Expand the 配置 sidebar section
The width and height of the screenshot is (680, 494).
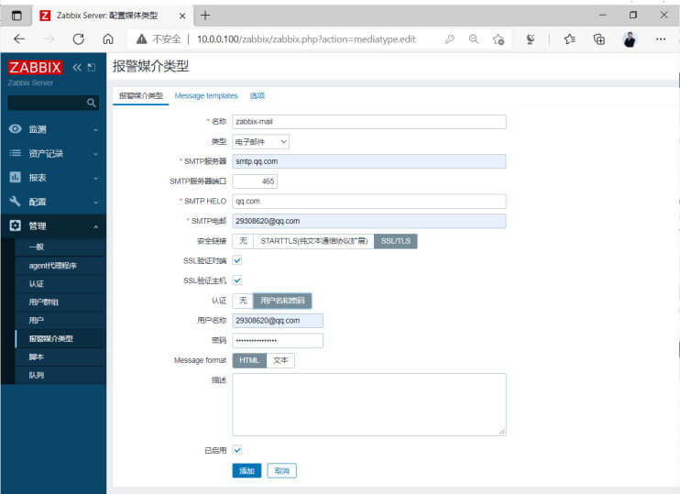coord(96,202)
